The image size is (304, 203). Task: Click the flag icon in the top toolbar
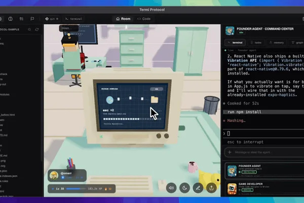pos(32,19)
